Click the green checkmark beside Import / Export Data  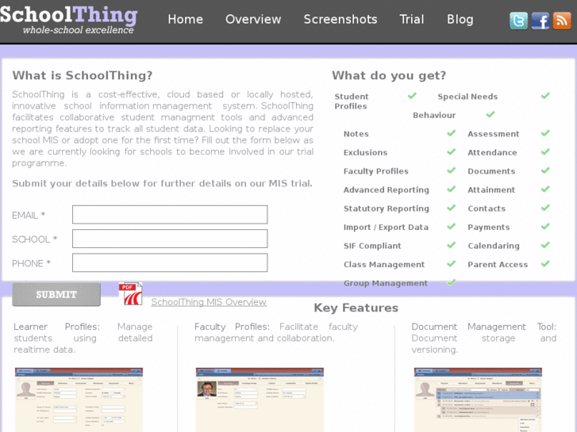click(x=451, y=227)
